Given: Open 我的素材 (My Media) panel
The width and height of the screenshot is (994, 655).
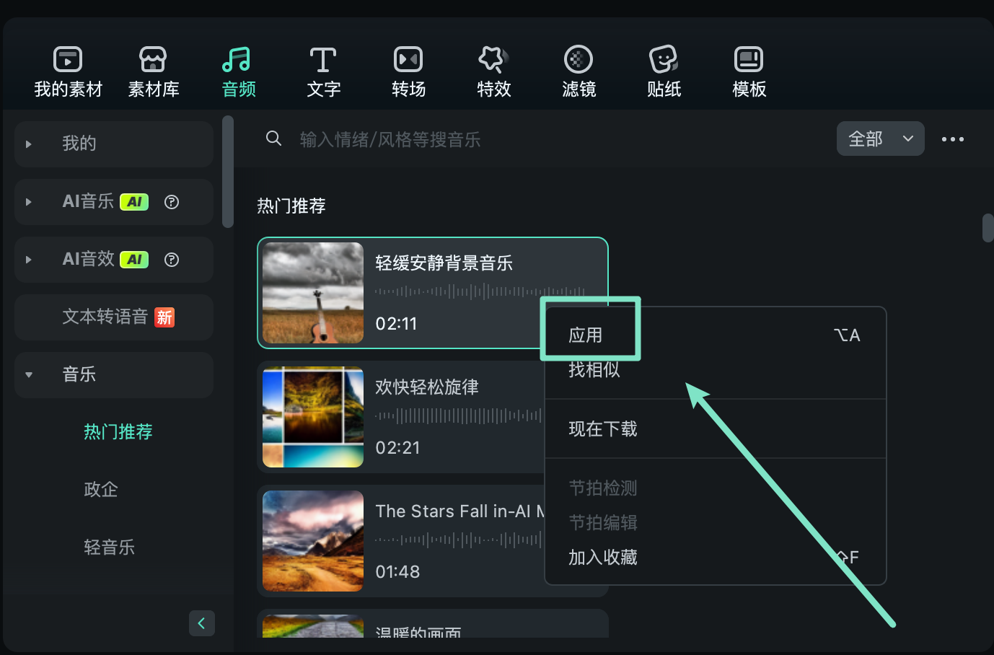Looking at the screenshot, I should [68, 70].
